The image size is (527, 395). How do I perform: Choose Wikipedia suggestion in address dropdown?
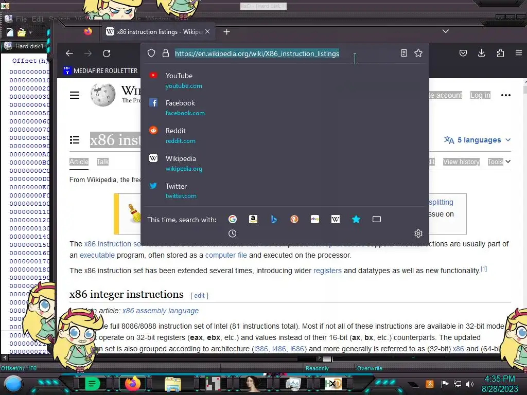click(285, 163)
